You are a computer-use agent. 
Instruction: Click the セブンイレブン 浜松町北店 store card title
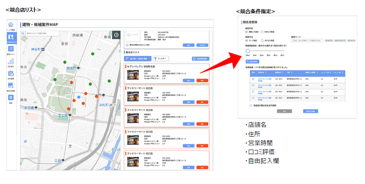point(141,67)
